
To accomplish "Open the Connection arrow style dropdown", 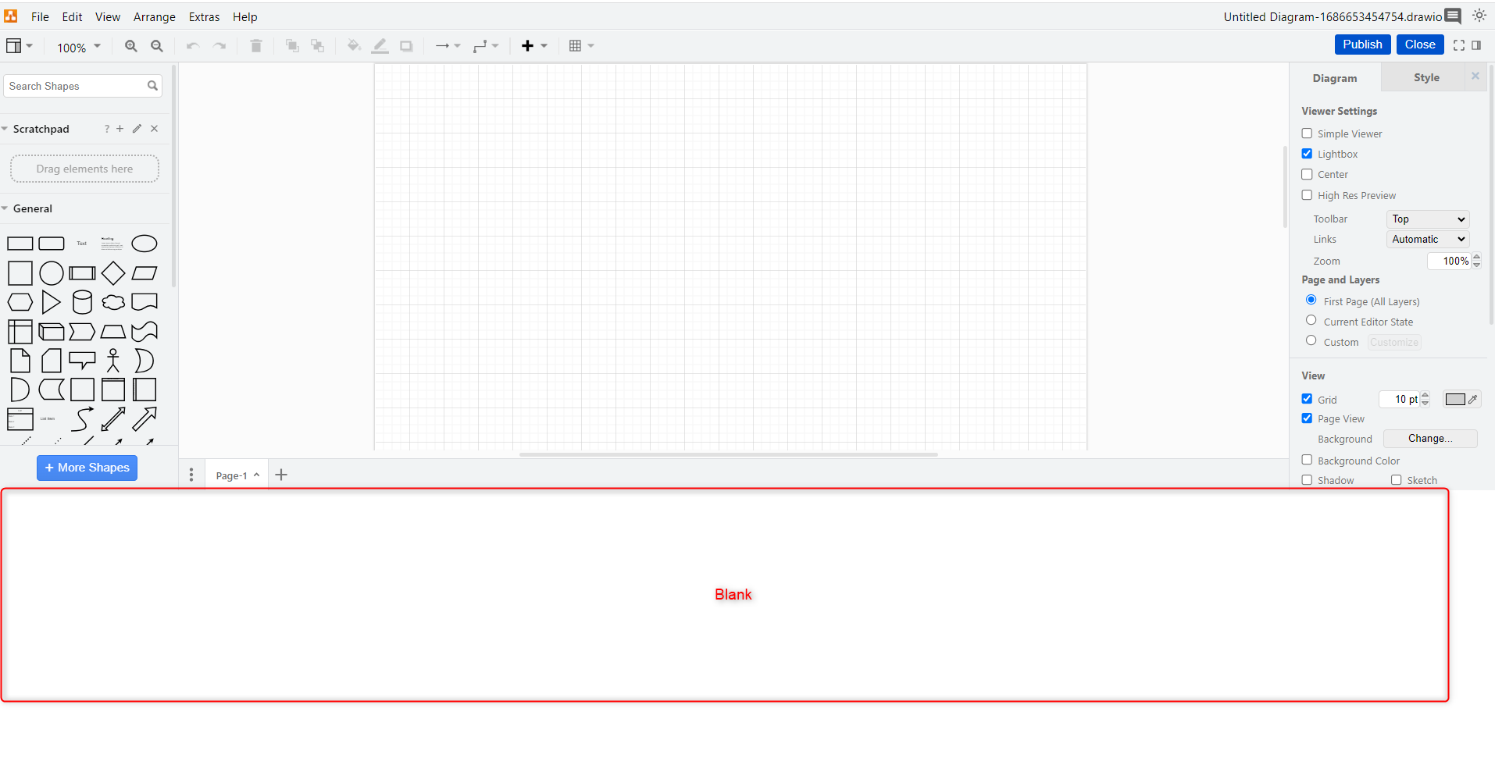I will pos(448,46).
